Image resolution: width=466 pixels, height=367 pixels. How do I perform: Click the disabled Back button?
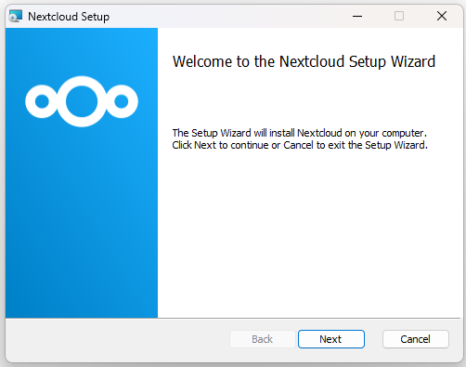pos(263,339)
